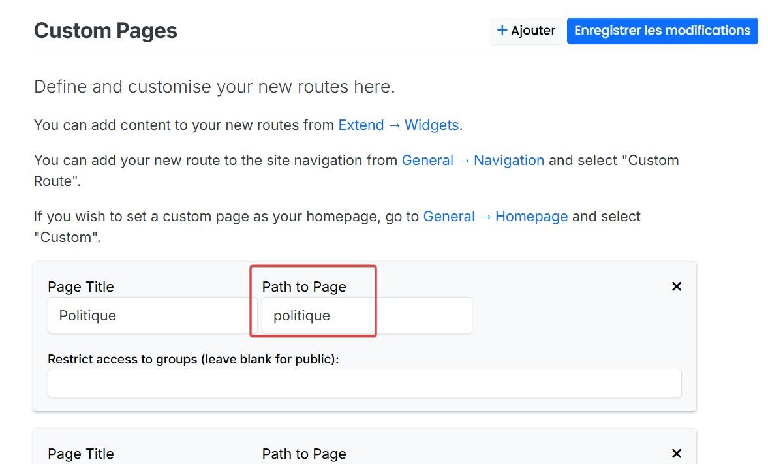Click the Page Title label in second card
This screenshot has width=768, height=464.
click(81, 454)
